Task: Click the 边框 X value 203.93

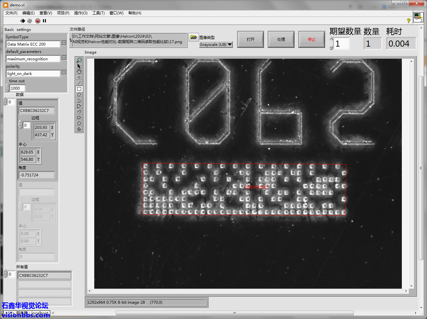Action: (42, 127)
